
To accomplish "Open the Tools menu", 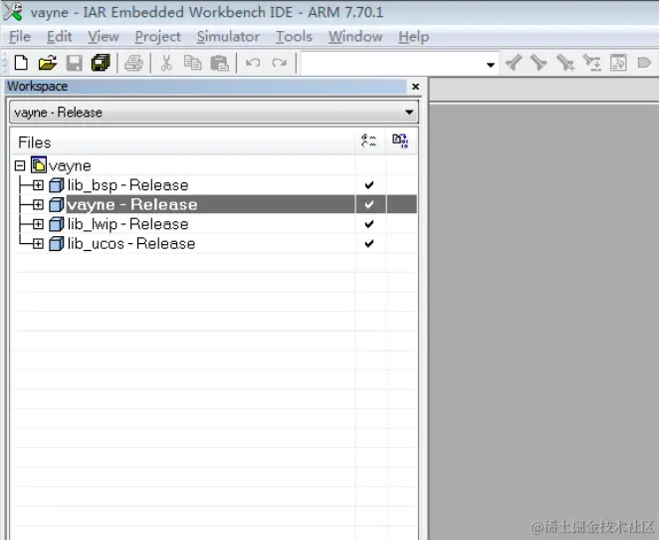I will 294,37.
